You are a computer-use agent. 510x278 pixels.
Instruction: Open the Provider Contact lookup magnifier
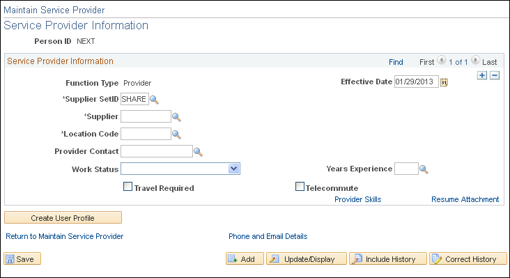pyautogui.click(x=198, y=152)
